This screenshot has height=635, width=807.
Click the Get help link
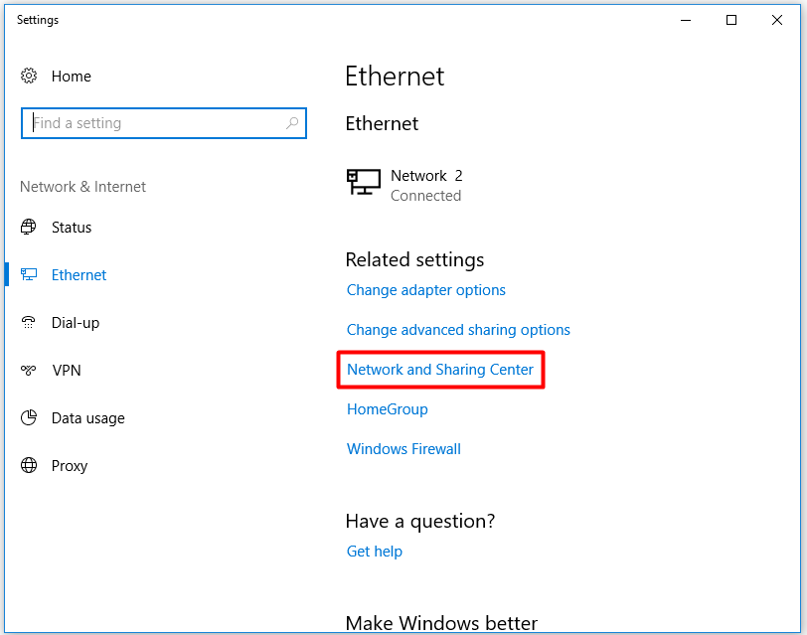(374, 552)
